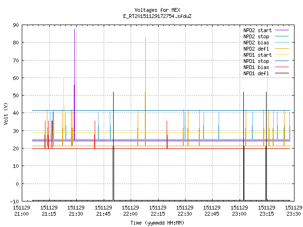
Task: Click the x-axis tick label 21:45
Action: point(103,214)
